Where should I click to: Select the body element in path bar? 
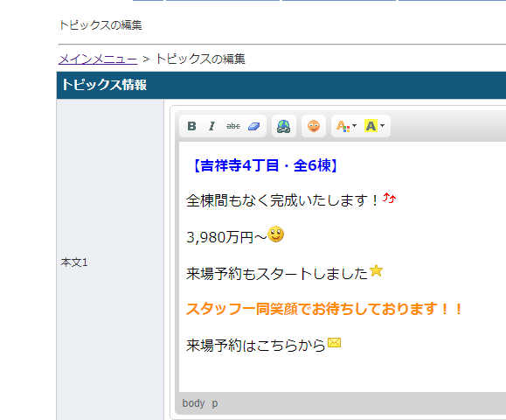coord(193,403)
